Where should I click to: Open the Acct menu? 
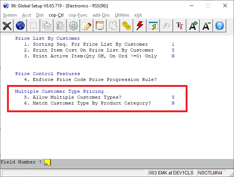tap(27, 15)
